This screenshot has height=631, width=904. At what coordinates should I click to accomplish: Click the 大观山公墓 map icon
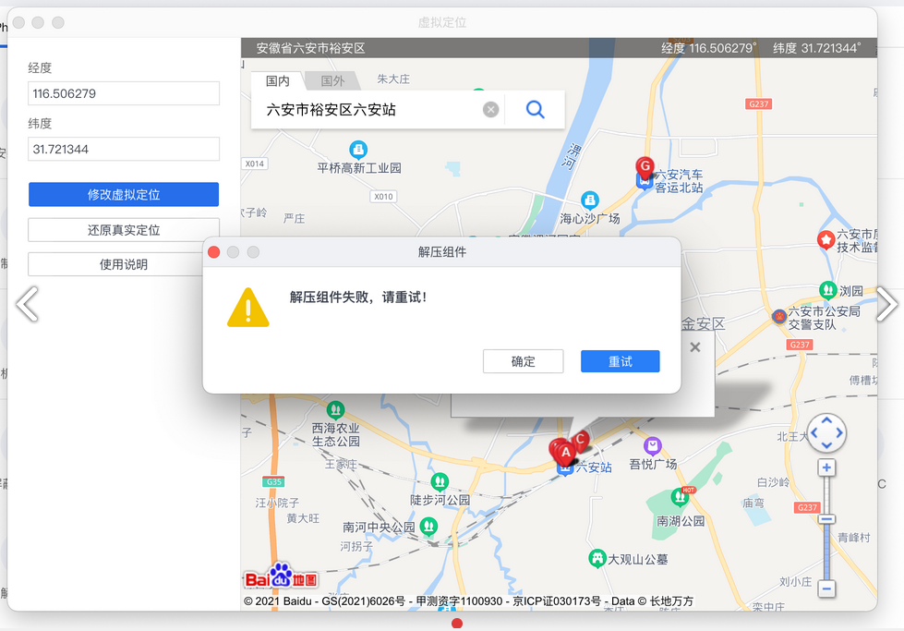tap(597, 558)
